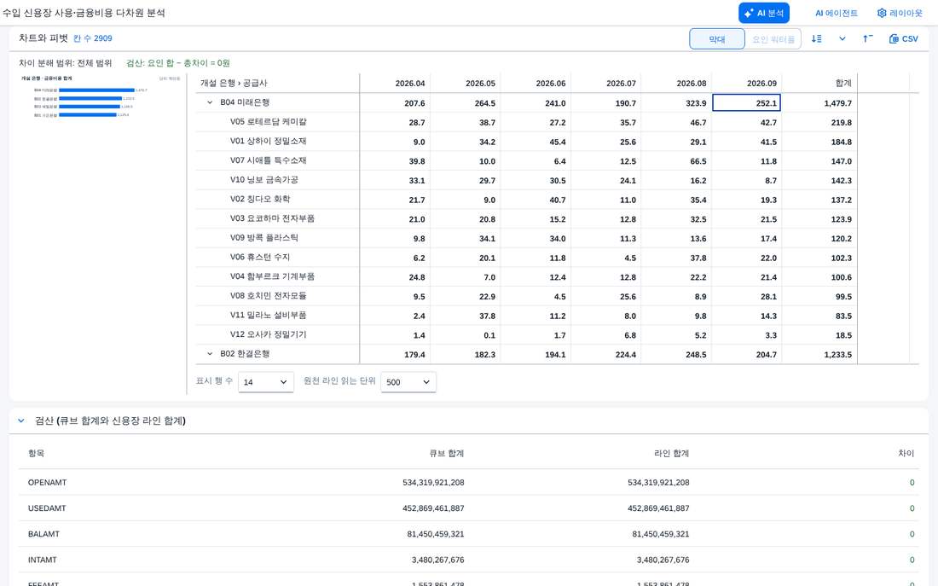This screenshot has height=586, width=938.
Task: Select the V09 방콕 플라스틱 row label
Action: (x=264, y=238)
